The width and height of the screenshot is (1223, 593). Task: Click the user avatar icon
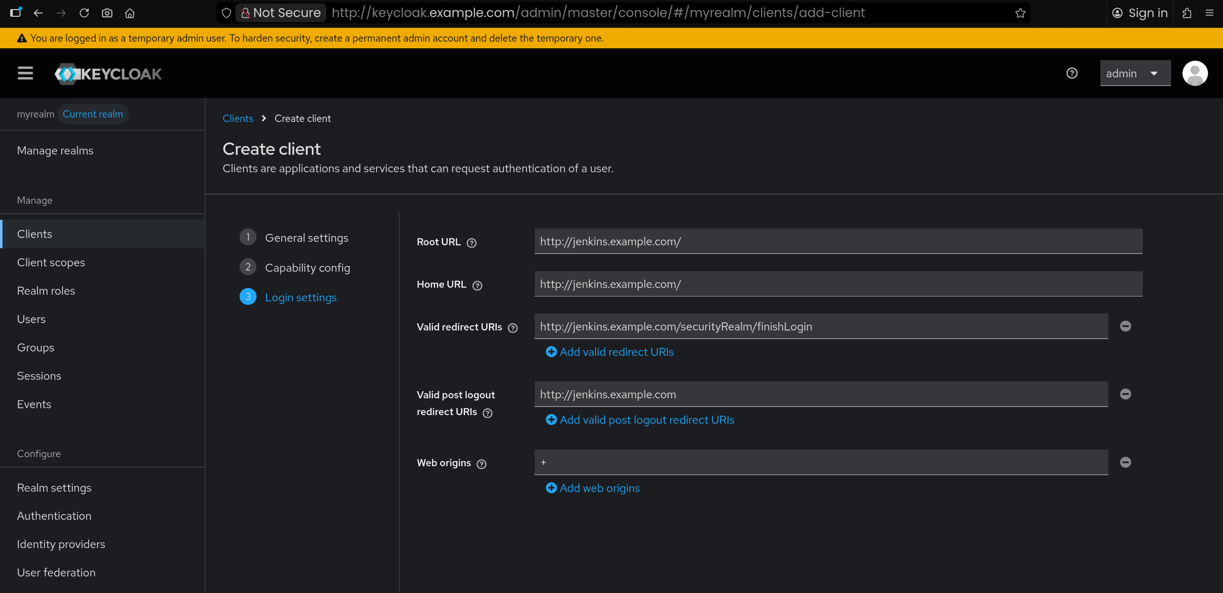(x=1195, y=73)
